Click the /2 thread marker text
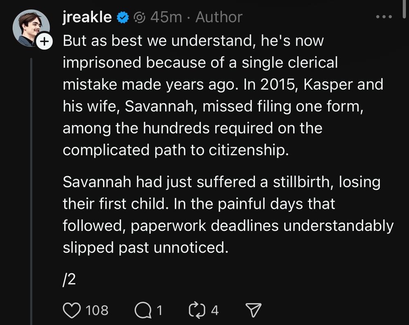 pyautogui.click(x=70, y=281)
